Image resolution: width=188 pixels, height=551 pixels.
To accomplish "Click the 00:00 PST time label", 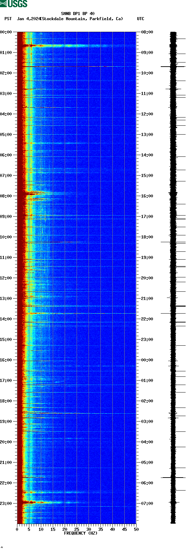I will coord(6,32).
